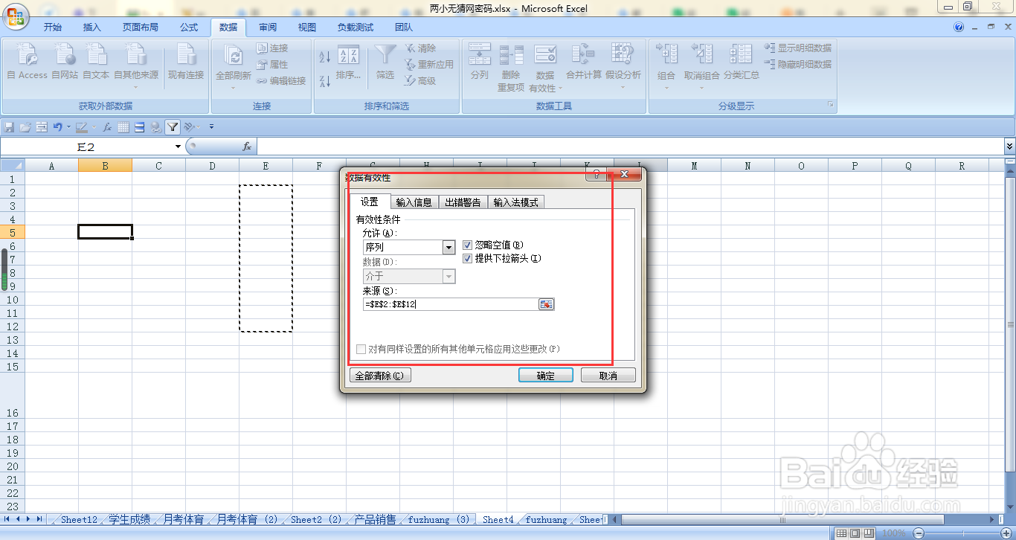Click the Remove Duplicates (删除重复项) icon
Image resolution: width=1016 pixels, height=540 pixels.
[511, 54]
